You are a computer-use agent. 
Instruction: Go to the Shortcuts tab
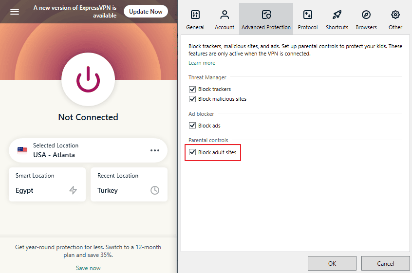click(337, 19)
